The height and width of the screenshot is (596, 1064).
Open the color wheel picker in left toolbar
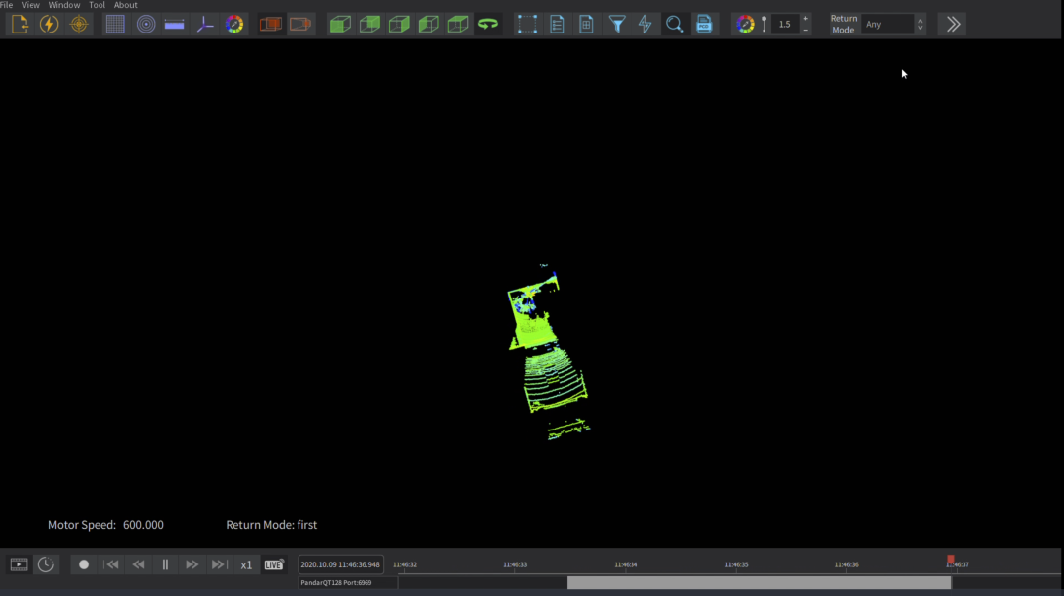click(234, 25)
